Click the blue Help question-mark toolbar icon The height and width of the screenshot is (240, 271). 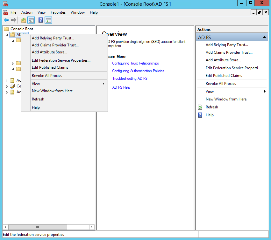[x=40, y=20]
